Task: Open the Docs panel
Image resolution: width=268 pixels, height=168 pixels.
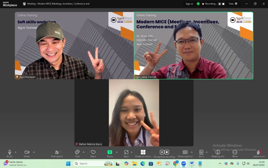Action: coord(201,152)
